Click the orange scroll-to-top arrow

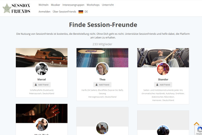pos(197,124)
